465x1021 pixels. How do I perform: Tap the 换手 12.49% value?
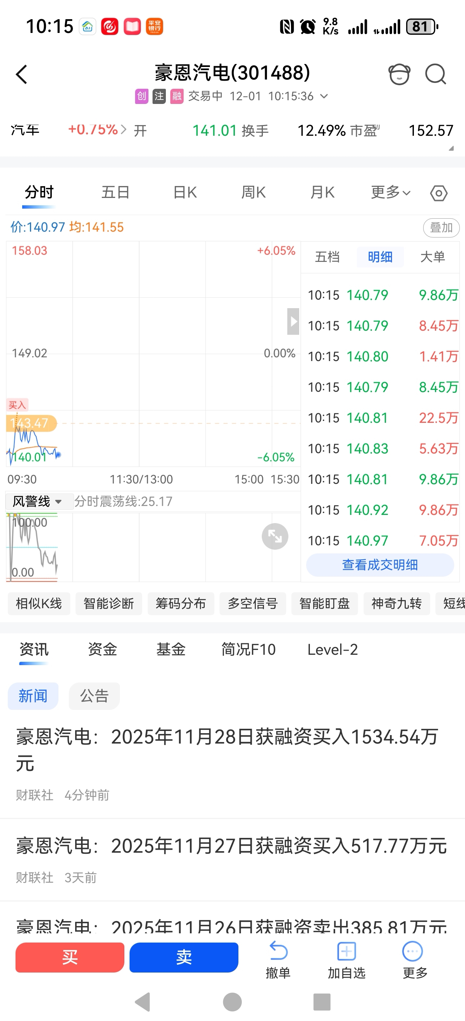coord(321,130)
